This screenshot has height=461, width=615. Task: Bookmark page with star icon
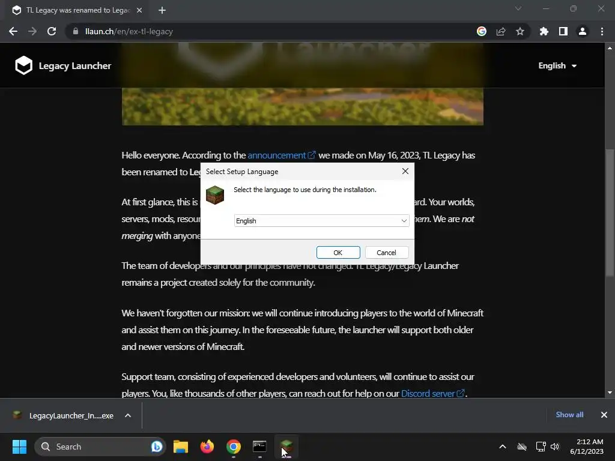(x=520, y=31)
